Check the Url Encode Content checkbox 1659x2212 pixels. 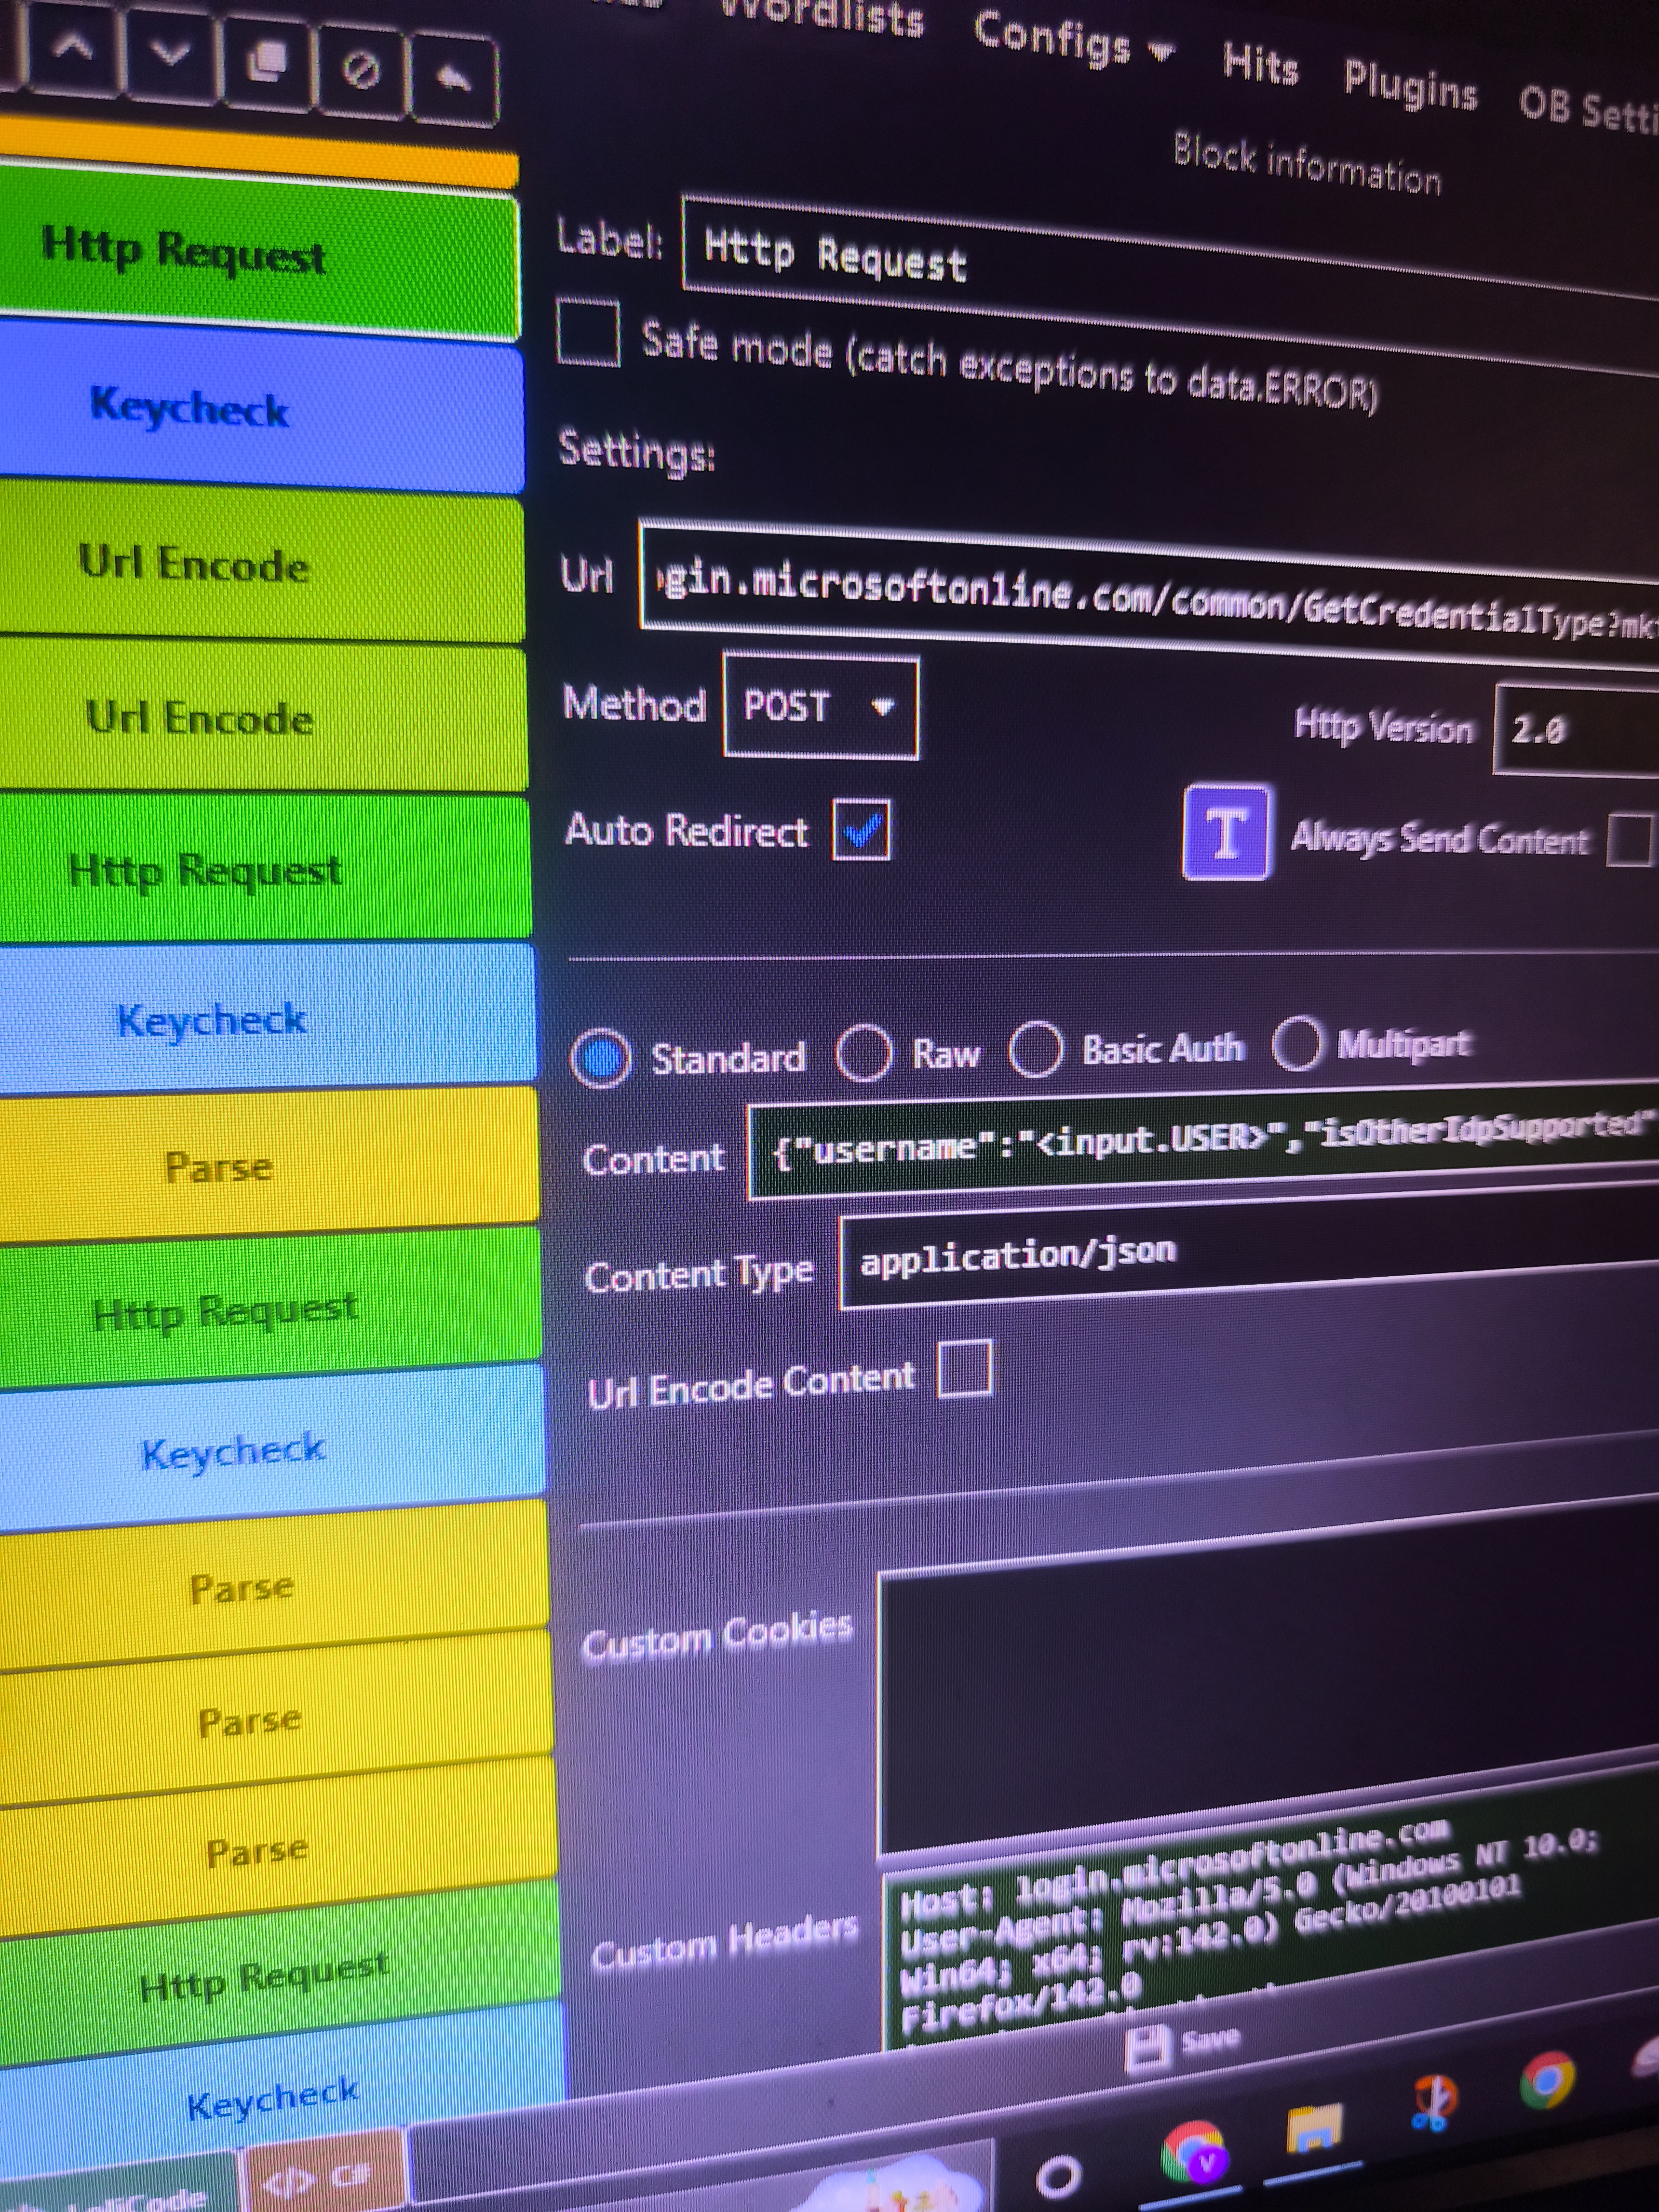(x=965, y=1368)
